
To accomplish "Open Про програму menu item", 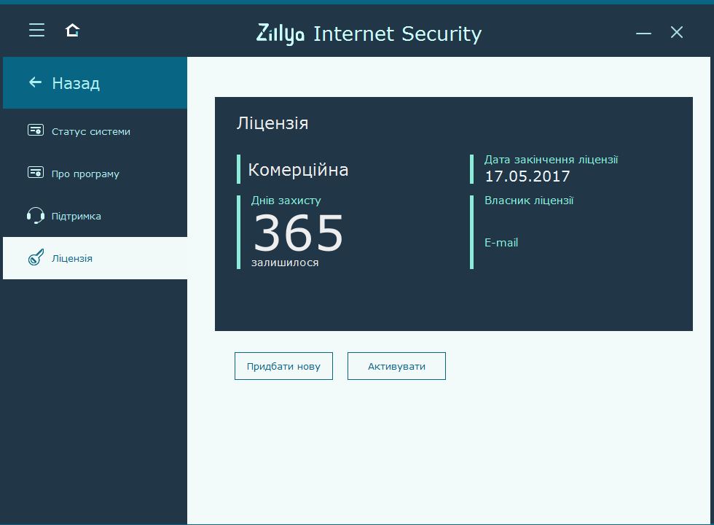I will pos(95,174).
